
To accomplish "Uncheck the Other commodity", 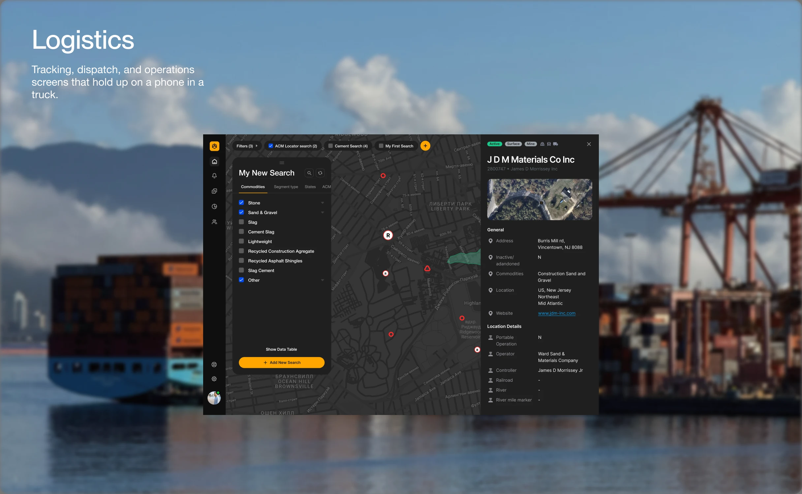I will point(241,280).
